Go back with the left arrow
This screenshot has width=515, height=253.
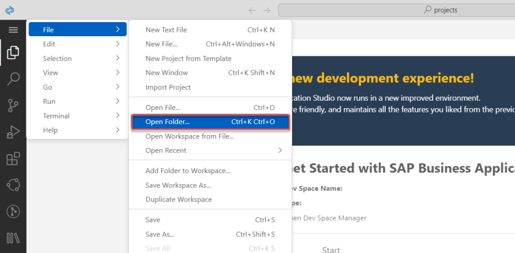(252, 10)
